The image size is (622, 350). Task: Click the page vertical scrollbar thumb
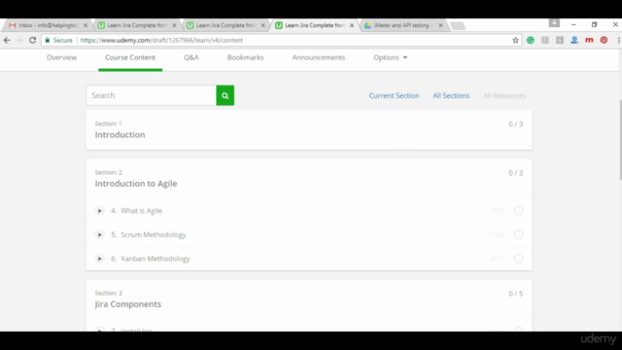(x=620, y=140)
